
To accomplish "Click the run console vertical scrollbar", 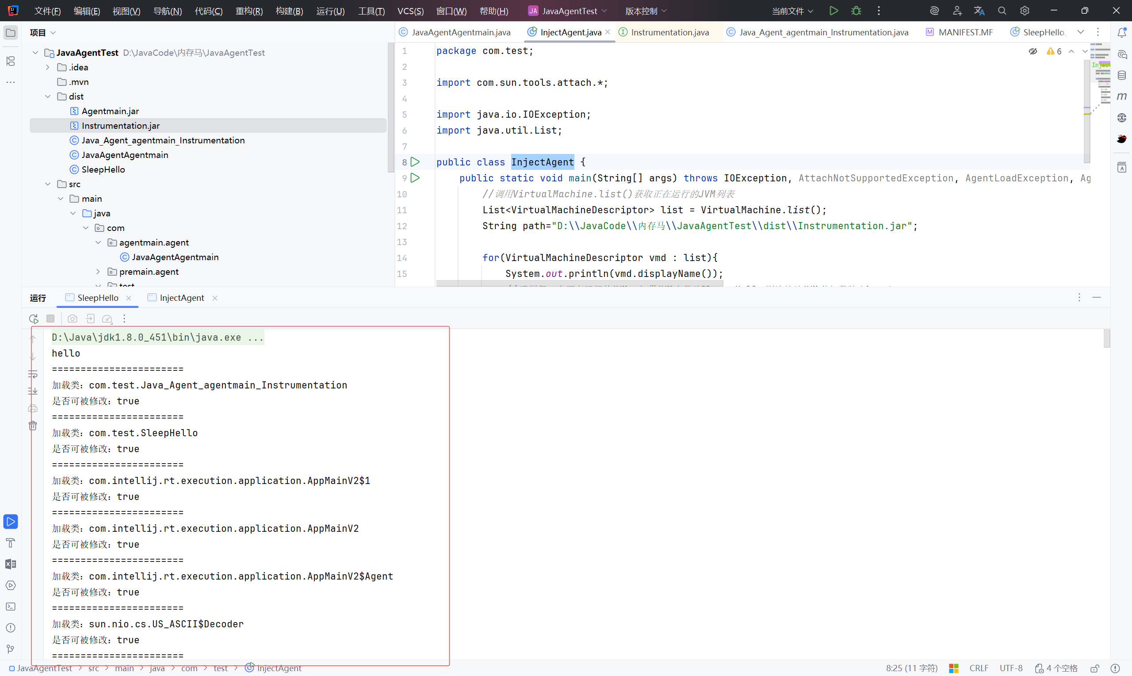I will pyautogui.click(x=1106, y=338).
